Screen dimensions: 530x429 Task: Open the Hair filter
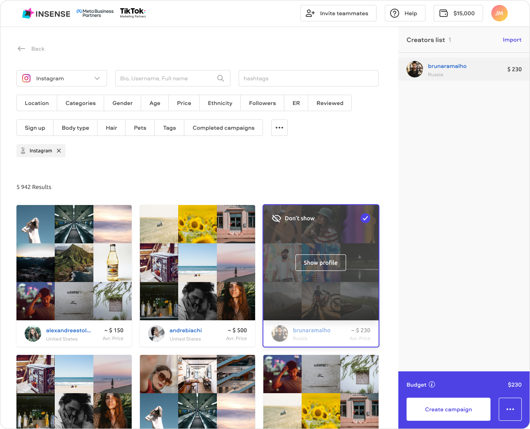coord(112,128)
